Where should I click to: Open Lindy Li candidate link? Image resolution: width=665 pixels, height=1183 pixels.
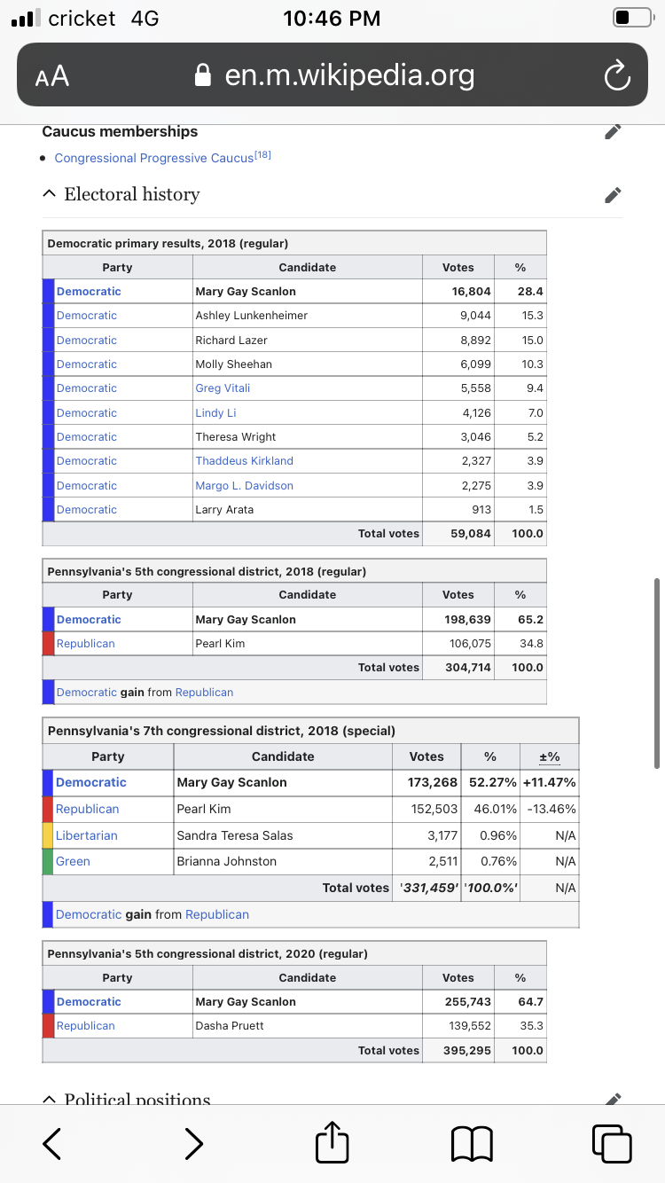(215, 413)
